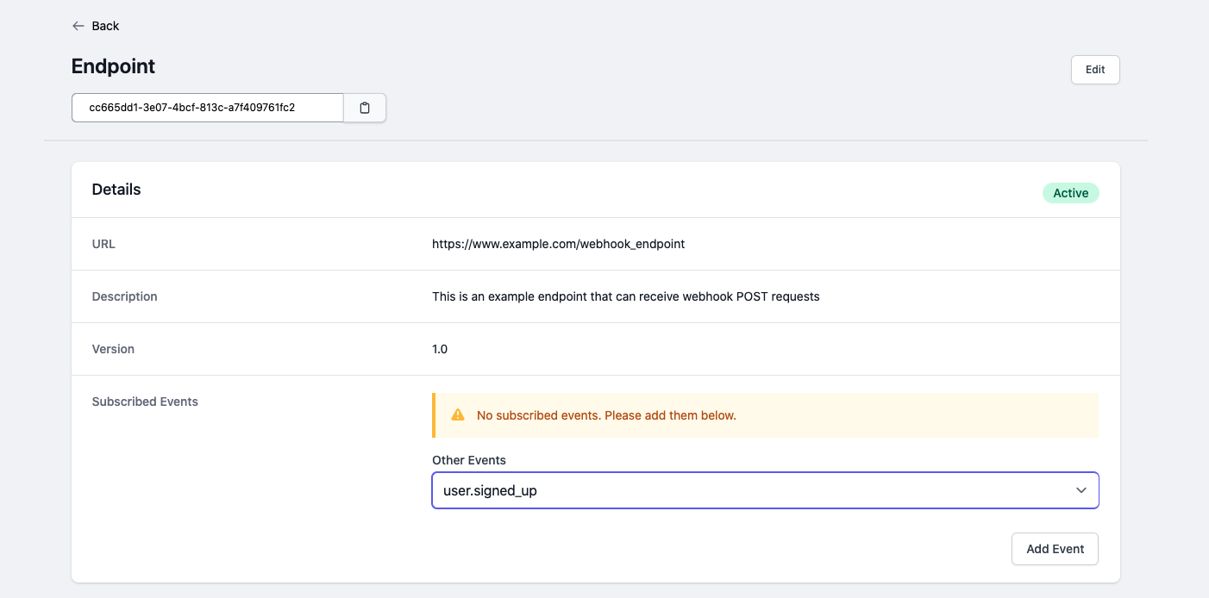Click the Endpoint page heading
Screen dimensions: 1209x598
tap(113, 66)
